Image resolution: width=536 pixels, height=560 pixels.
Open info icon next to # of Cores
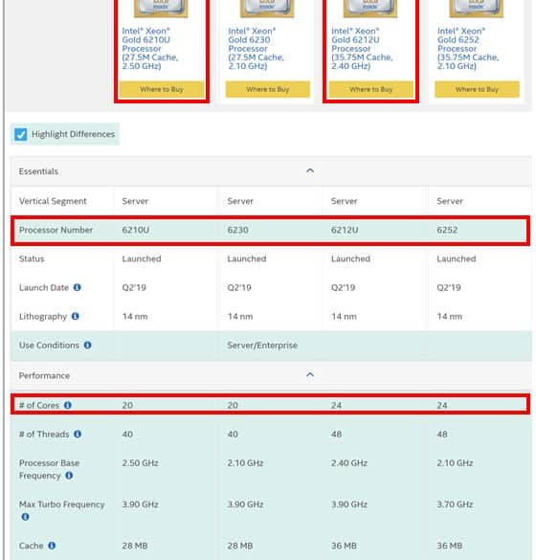[x=68, y=405]
